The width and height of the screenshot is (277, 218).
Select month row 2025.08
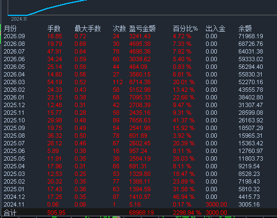coord(138,135)
